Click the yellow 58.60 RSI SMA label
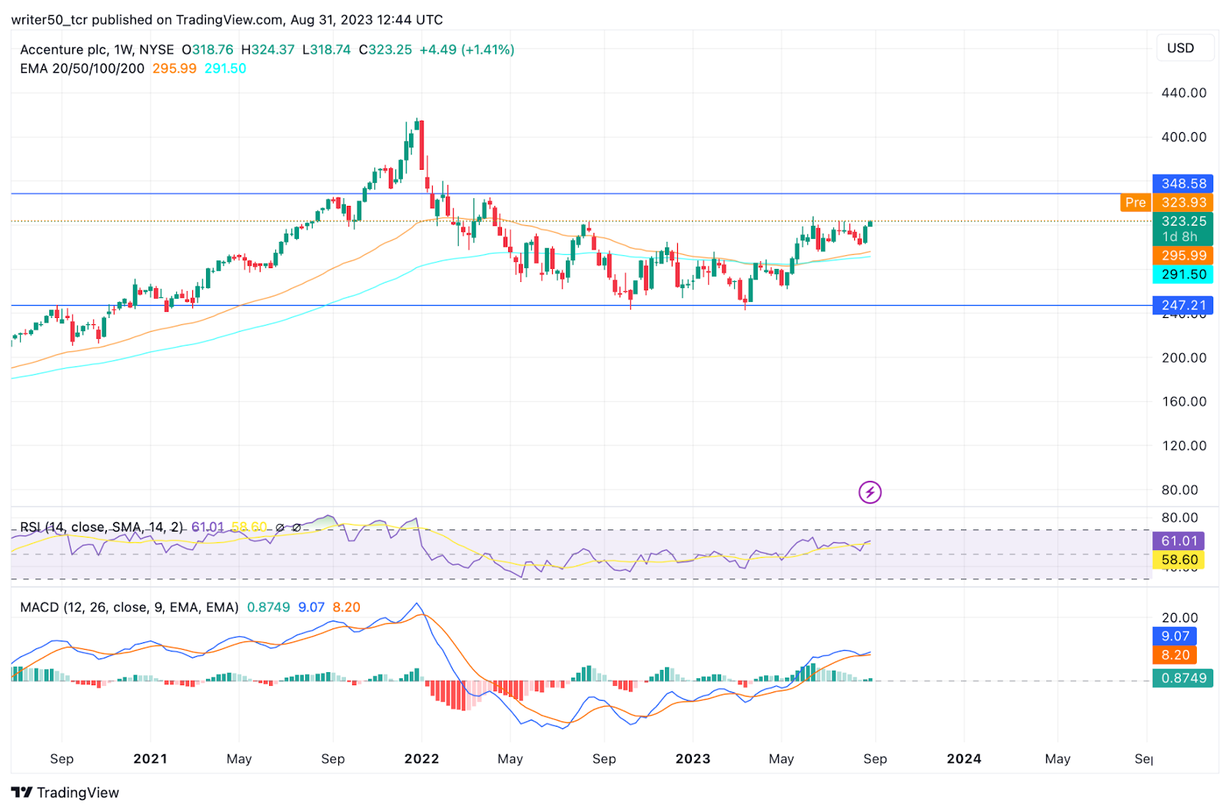The image size is (1230, 812). tap(1178, 560)
